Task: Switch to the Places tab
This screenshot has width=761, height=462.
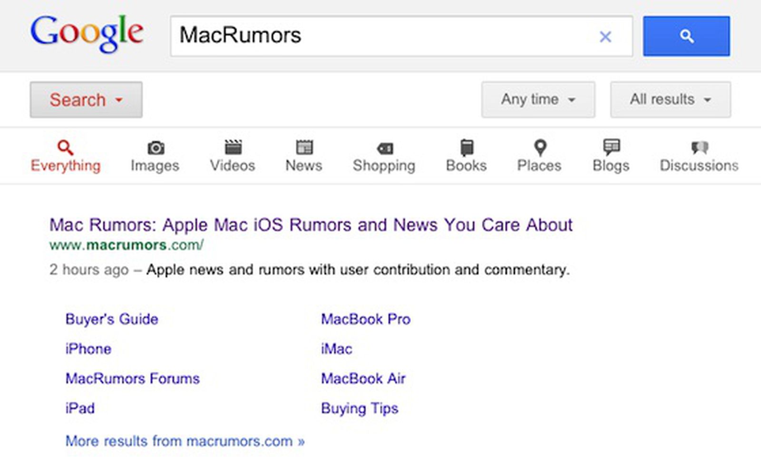Action: point(539,156)
